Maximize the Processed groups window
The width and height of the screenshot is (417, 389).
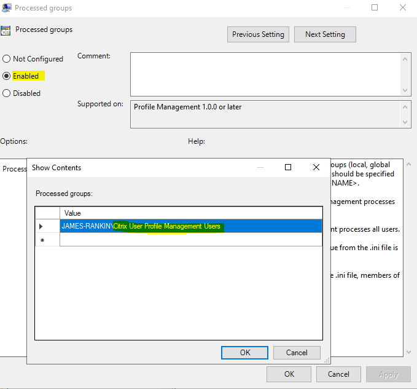pyautogui.click(x=375, y=8)
